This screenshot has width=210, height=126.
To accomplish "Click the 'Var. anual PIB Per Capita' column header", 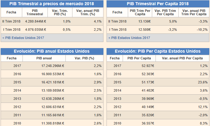I will pos(182,58).
